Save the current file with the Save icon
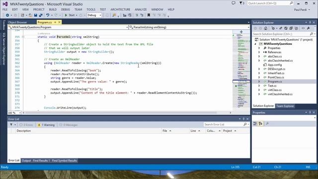The width and height of the screenshot is (318, 179). [35, 15]
